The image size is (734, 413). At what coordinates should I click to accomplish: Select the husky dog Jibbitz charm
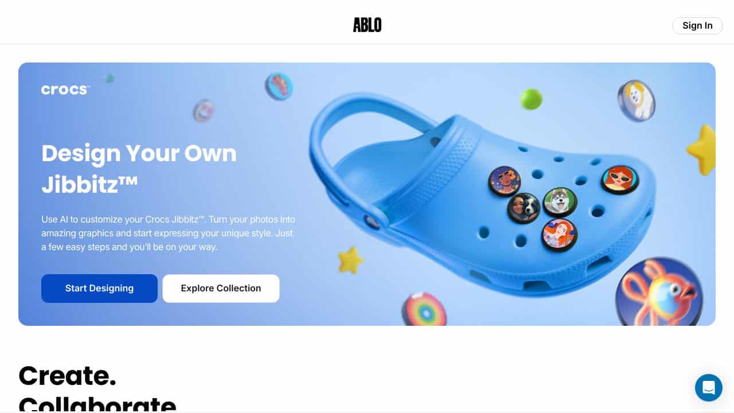(560, 202)
